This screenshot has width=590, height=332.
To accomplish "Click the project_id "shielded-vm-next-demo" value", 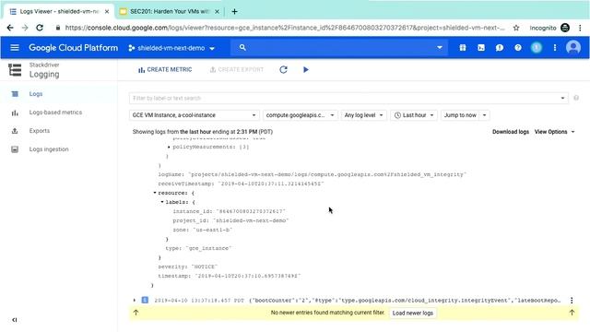I will [x=251, y=220].
